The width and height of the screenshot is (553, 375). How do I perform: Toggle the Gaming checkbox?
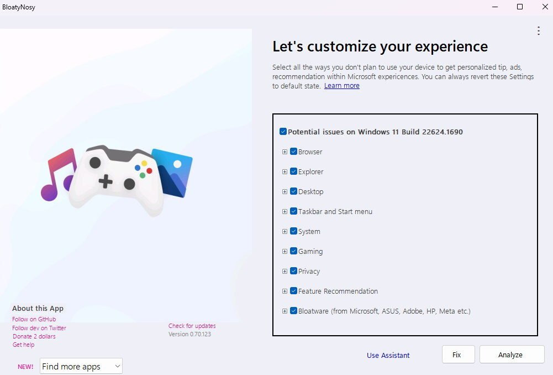point(293,251)
